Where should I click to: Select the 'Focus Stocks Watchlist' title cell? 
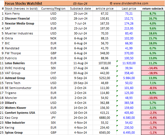click(24, 4)
